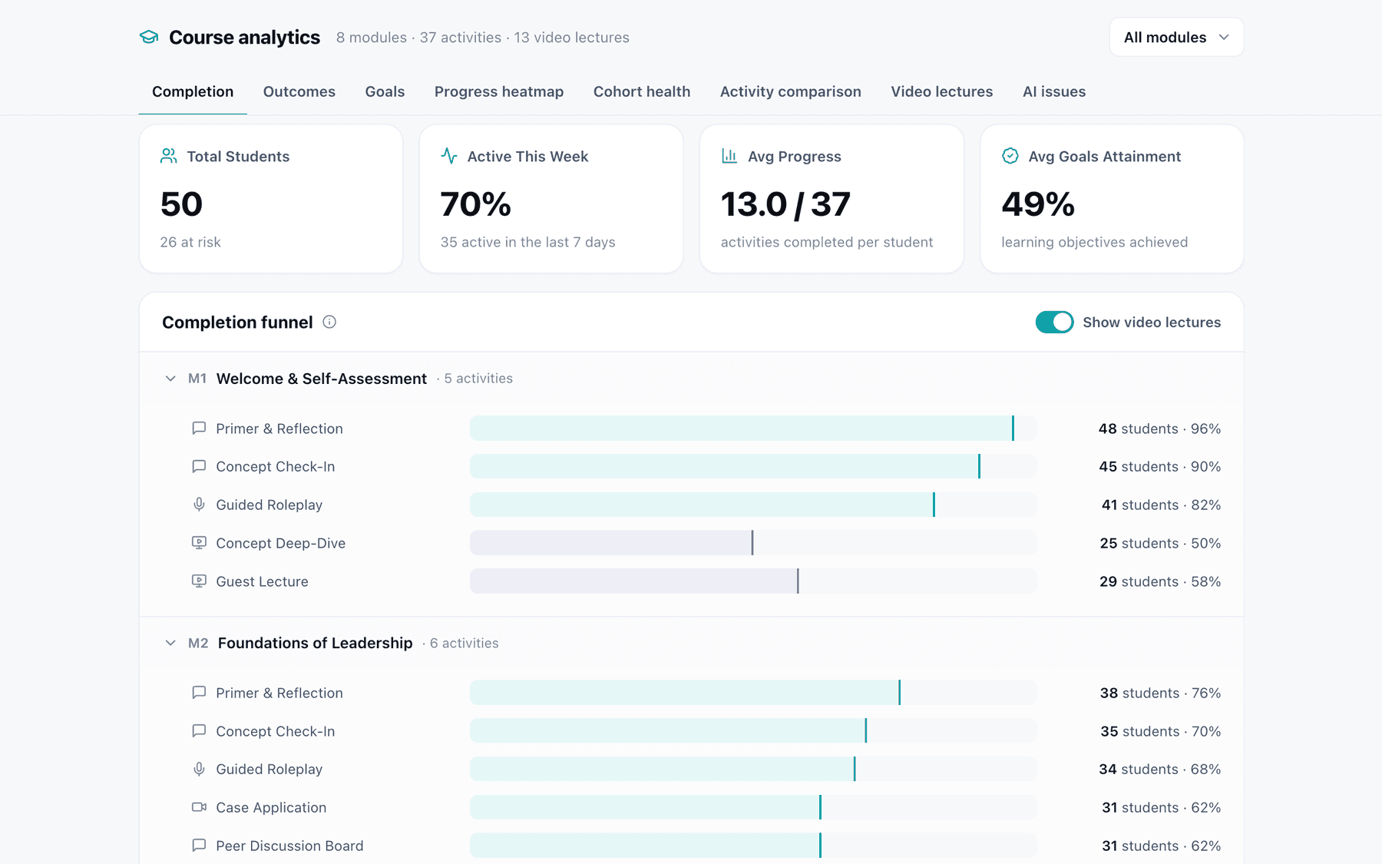Switch to the Video lectures tab
Viewport: 1382px width, 864px height.
[x=942, y=91]
